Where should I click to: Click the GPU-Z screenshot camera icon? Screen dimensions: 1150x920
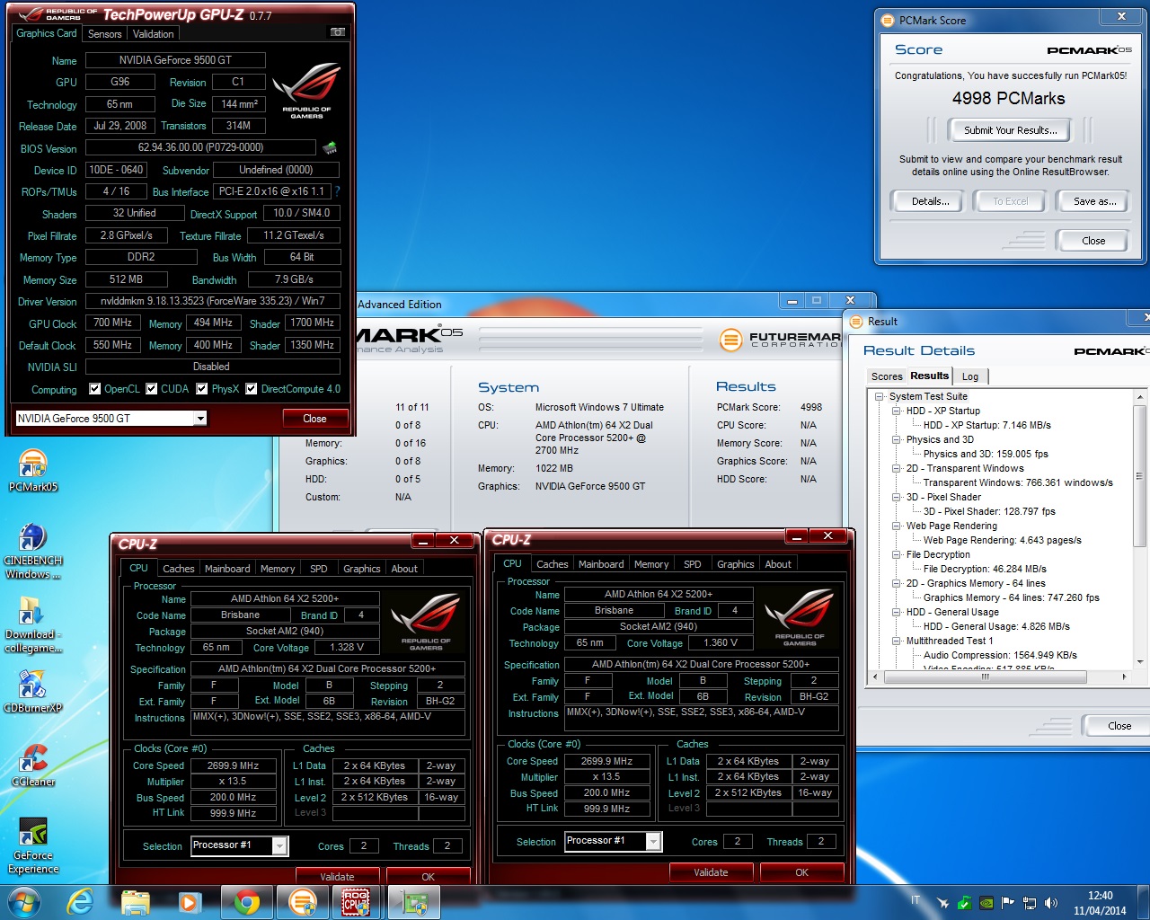coord(338,32)
